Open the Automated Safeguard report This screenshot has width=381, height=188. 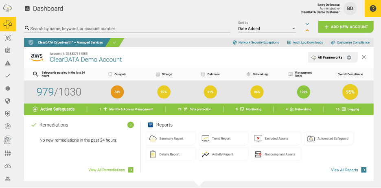(x=329, y=138)
